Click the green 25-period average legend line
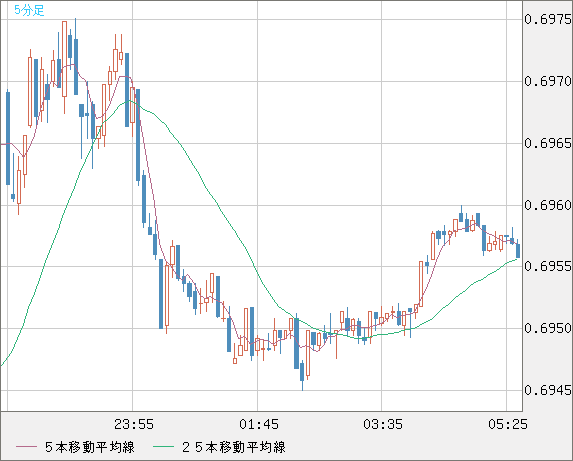Viewport: 573px width, 461px height. point(163,447)
